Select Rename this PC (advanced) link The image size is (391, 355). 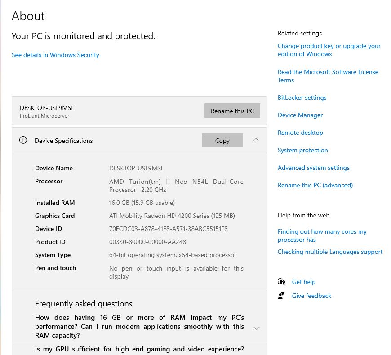click(x=315, y=185)
